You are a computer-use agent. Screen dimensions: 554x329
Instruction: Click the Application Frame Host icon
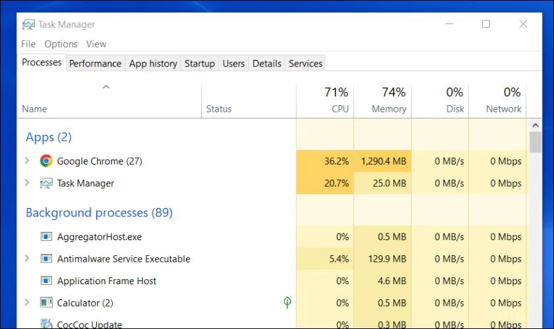coord(46,281)
